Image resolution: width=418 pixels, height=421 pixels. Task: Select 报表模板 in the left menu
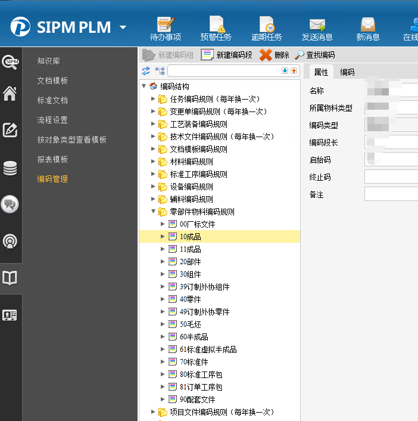point(52,159)
